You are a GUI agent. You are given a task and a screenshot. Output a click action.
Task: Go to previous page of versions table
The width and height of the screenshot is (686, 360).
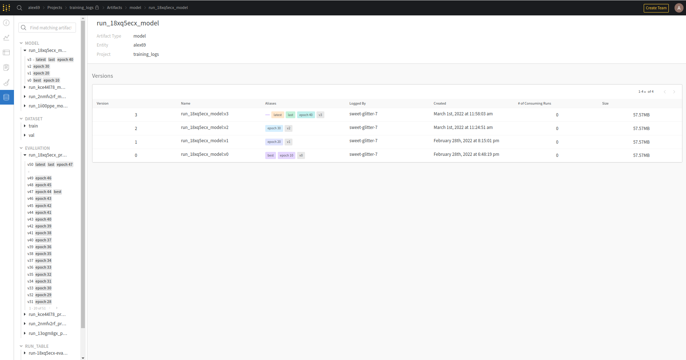pyautogui.click(x=665, y=92)
